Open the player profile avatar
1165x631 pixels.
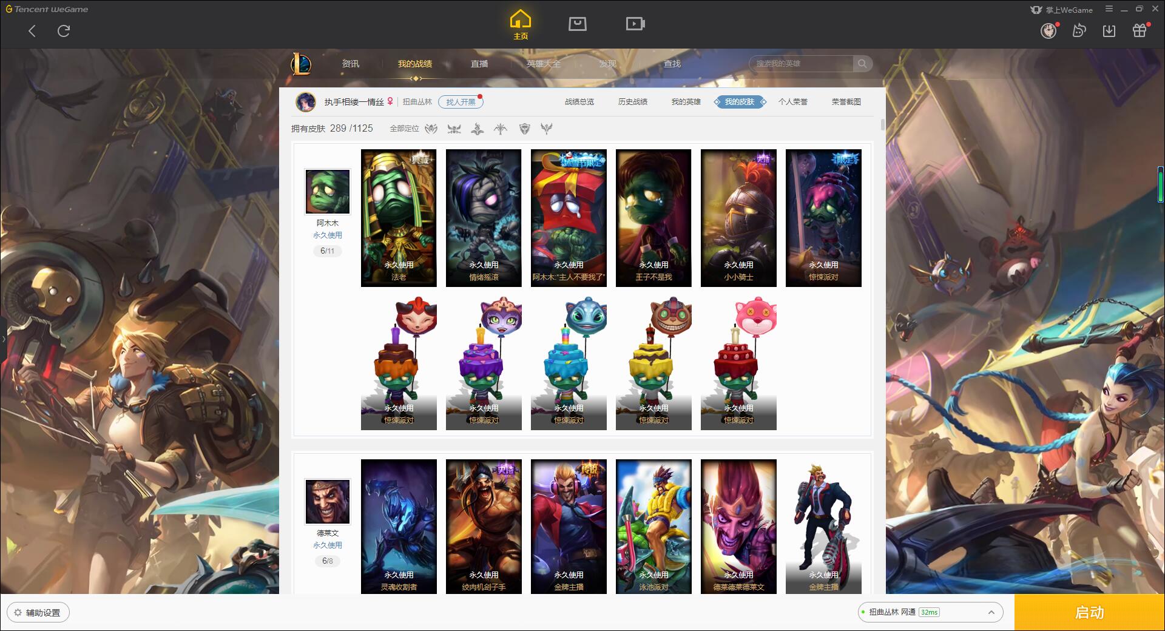pos(306,102)
